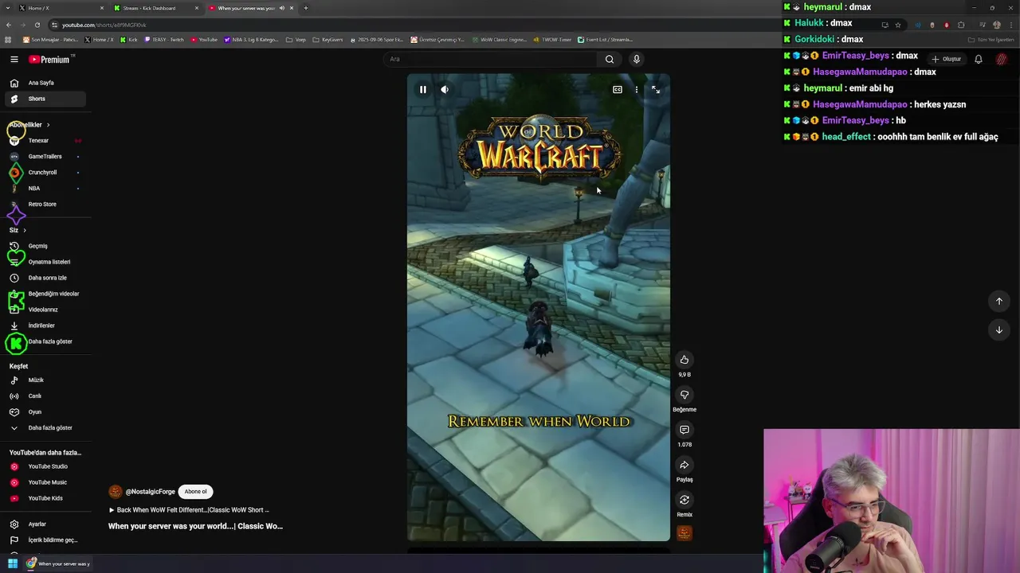
Task: Switch to Home / X browser tab
Action: point(61,8)
